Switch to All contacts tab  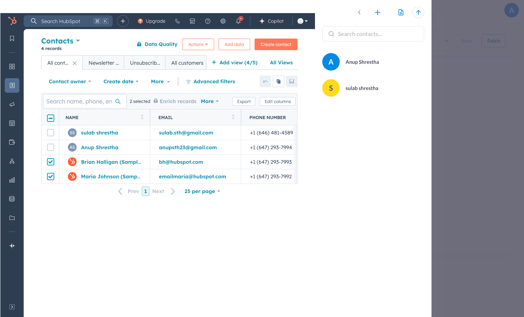click(x=58, y=63)
